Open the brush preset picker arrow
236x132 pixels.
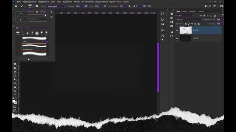pyautogui.click(x=33, y=6)
